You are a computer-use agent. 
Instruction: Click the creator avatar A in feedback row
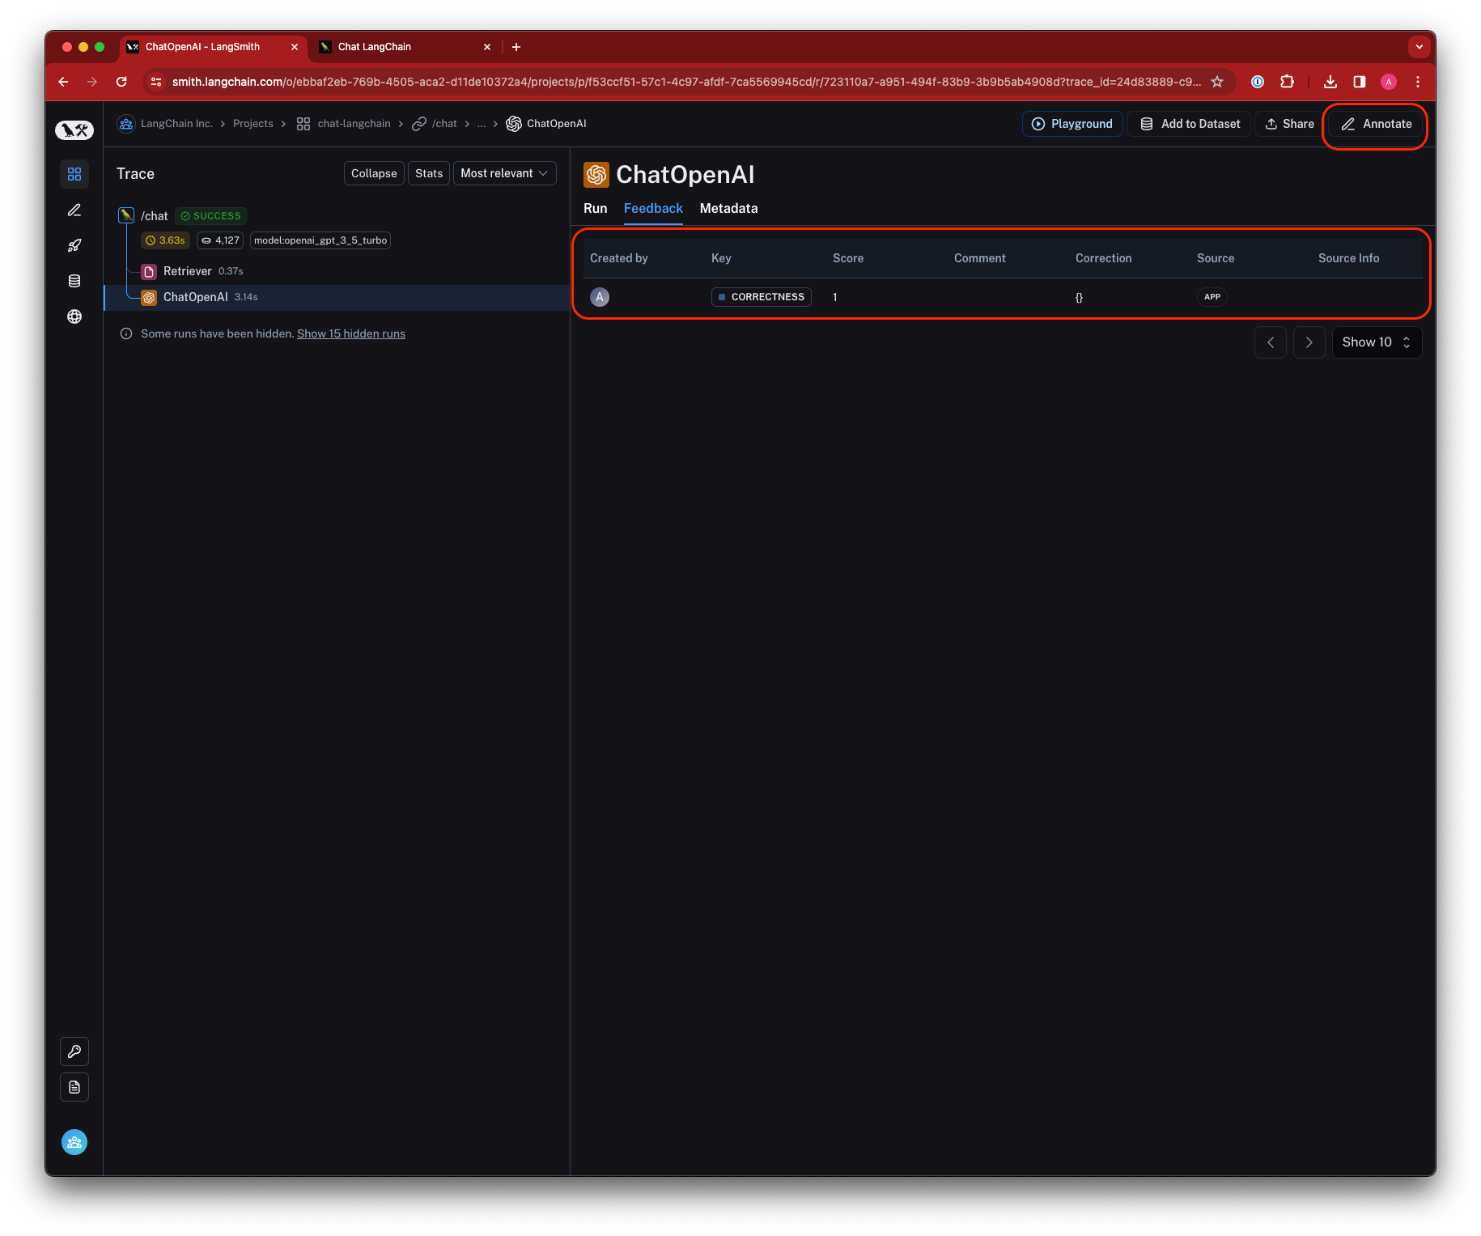tap(600, 297)
